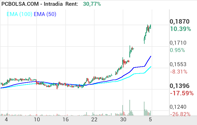Click date marker 22 on time axis
Image resolution: width=197 pixels, height=125 pixels.
(94, 120)
